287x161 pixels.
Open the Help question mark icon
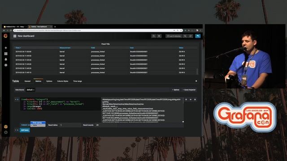coord(6,132)
